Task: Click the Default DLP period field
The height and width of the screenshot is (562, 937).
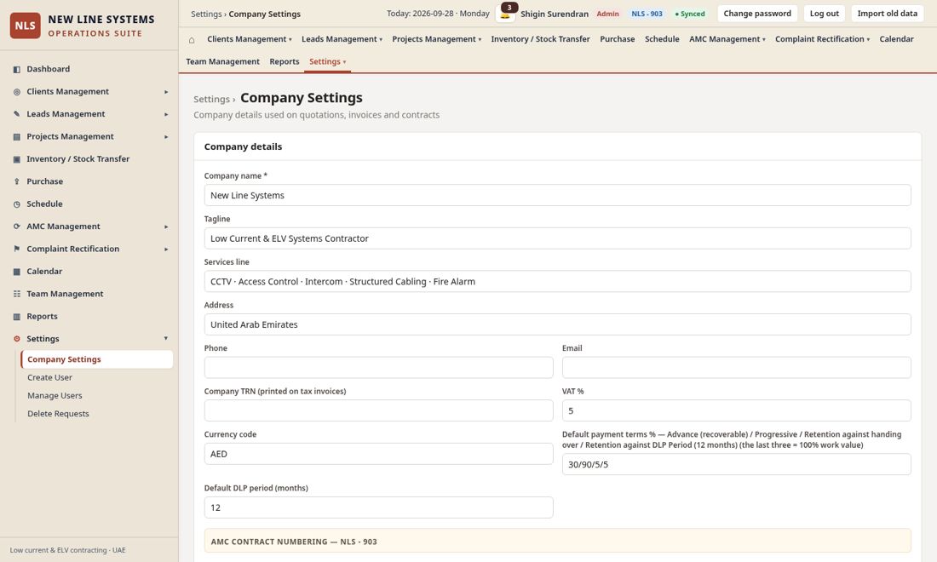Action: click(379, 508)
